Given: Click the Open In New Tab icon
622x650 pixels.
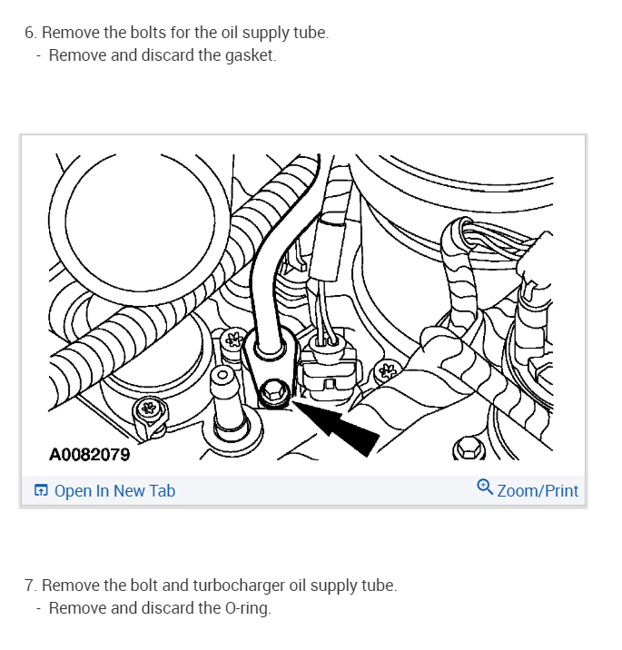Looking at the screenshot, I should 41,490.
